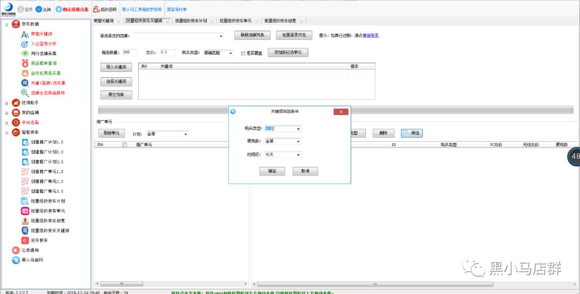Open 黑小马官网 in the sidebar
The width and height of the screenshot is (580, 294).
point(32,260)
